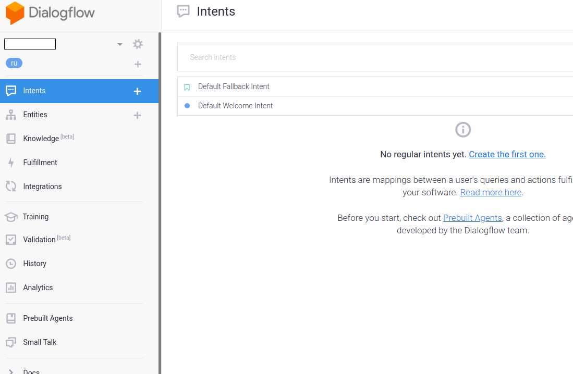This screenshot has height=374, width=573.
Task: Open the Analytics chart icon
Action: 11,288
